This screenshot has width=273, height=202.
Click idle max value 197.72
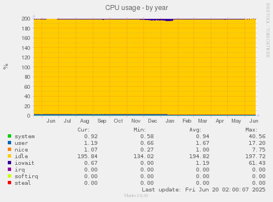[x=255, y=156]
